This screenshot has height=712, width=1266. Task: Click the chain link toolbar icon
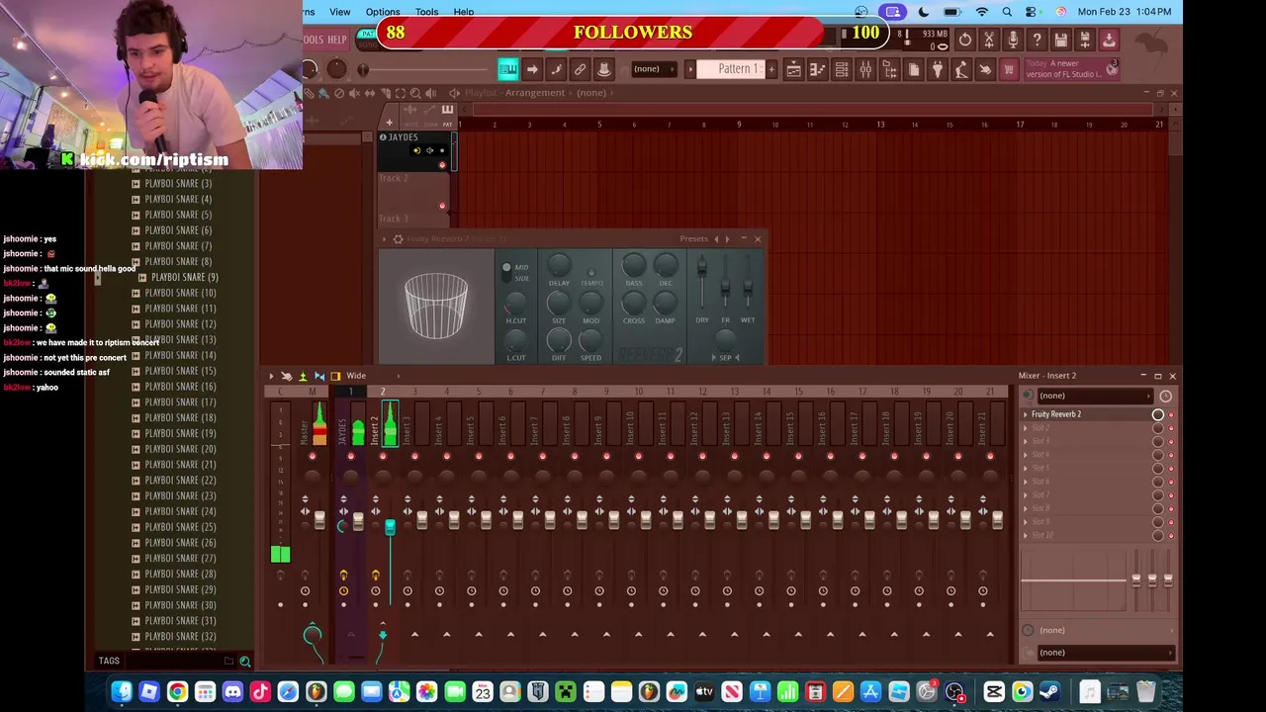(x=580, y=69)
